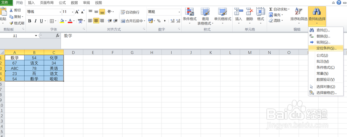Viewport: 347px width, 137px height.
Task: Switch to the Review (审阅) tab
Action: pyautogui.click(x=86, y=3)
